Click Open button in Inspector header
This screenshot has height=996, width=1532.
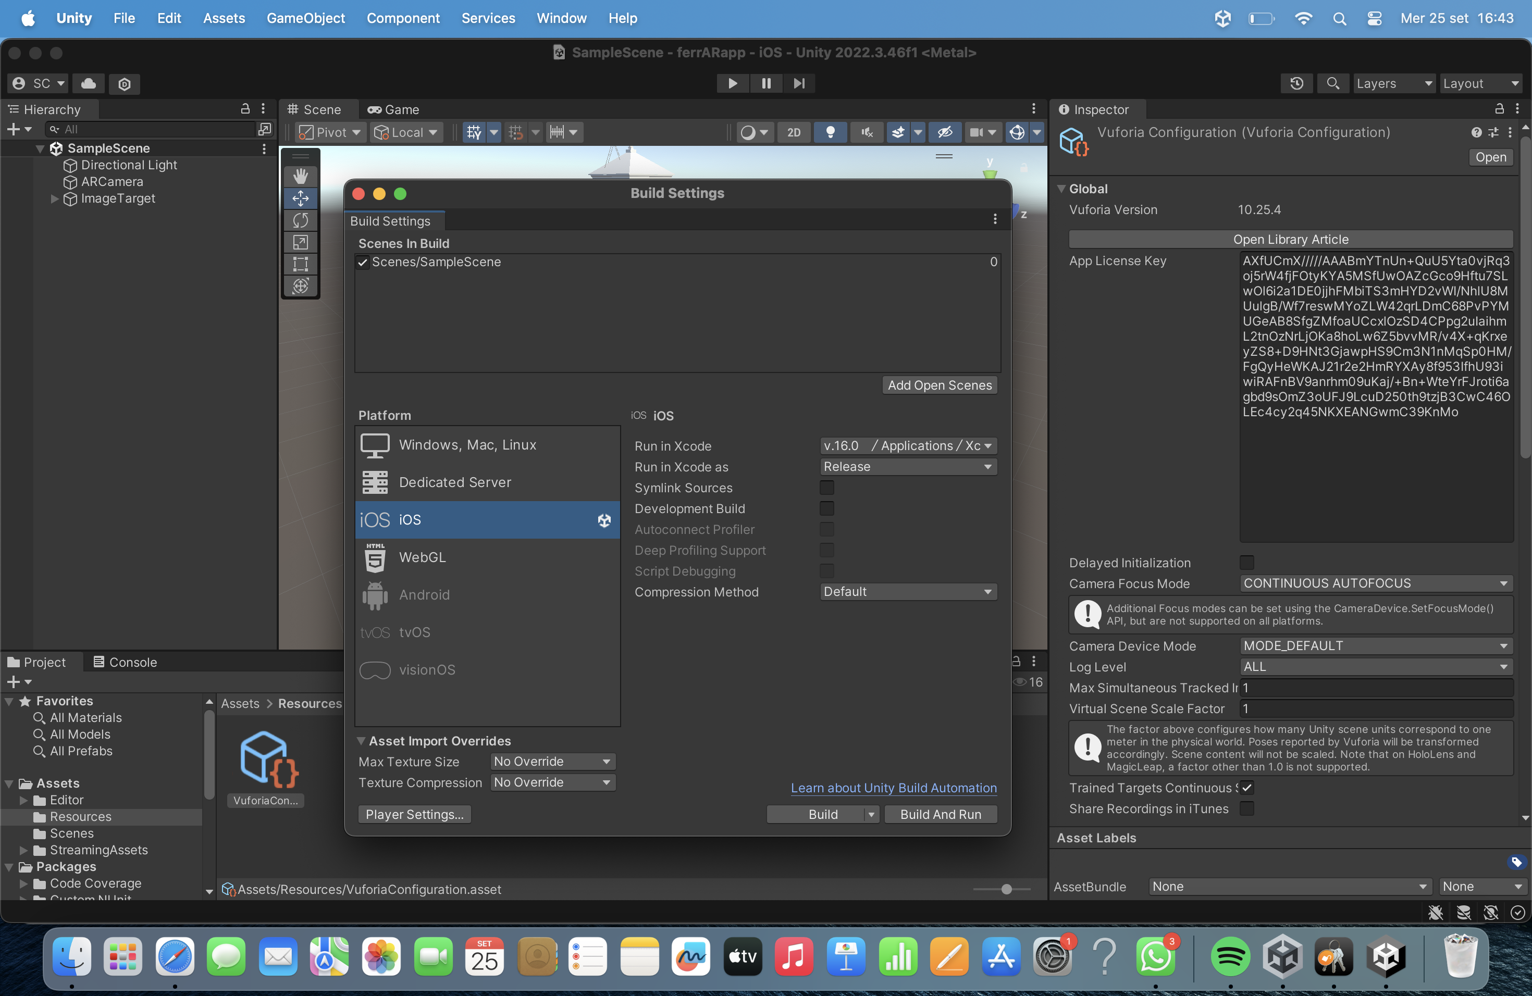[x=1491, y=158]
